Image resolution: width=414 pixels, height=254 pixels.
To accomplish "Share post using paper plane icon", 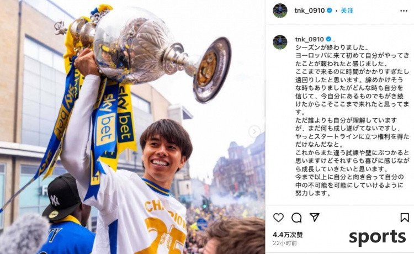I will (315, 218).
